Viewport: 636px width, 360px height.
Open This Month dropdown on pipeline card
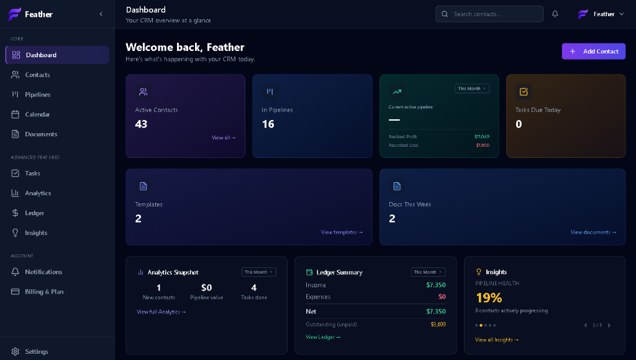472,88
